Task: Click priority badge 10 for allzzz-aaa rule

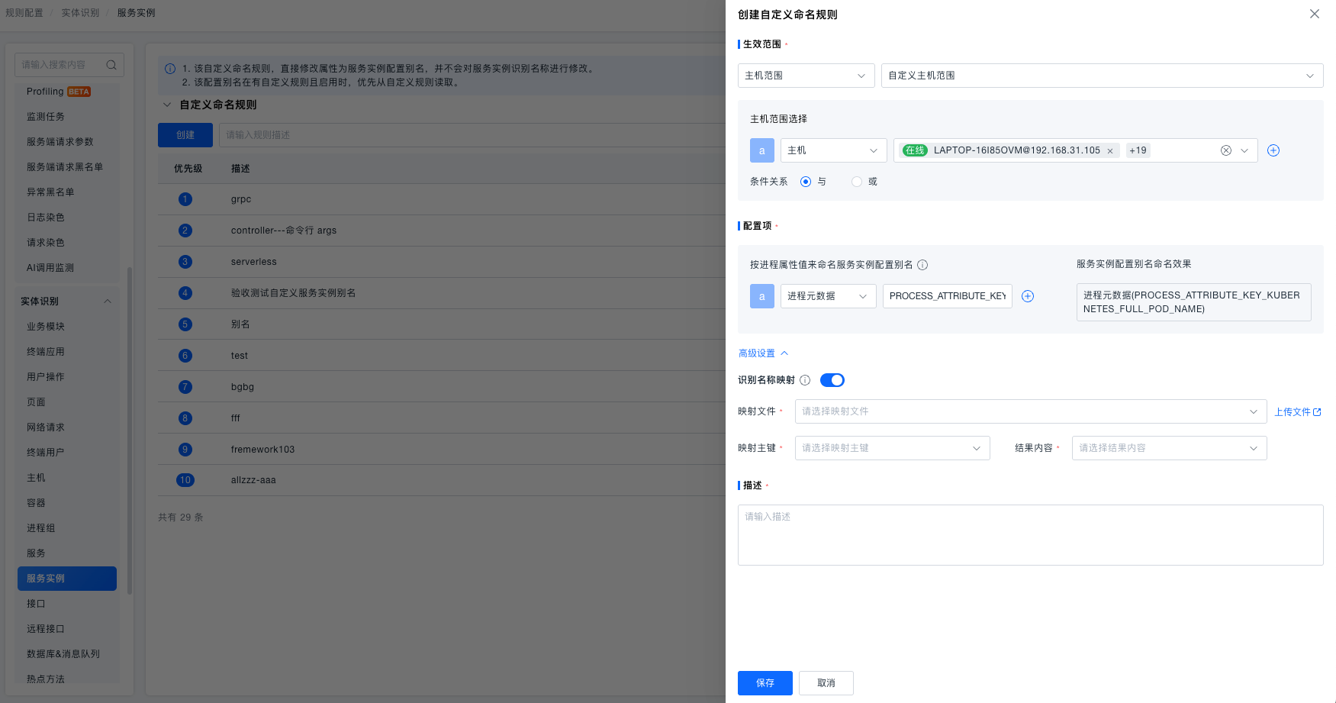Action: [x=185, y=480]
